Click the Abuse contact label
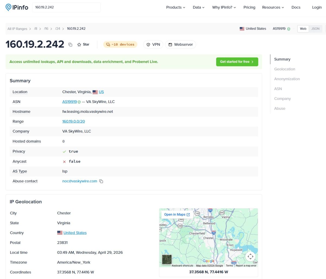 click(25, 181)
